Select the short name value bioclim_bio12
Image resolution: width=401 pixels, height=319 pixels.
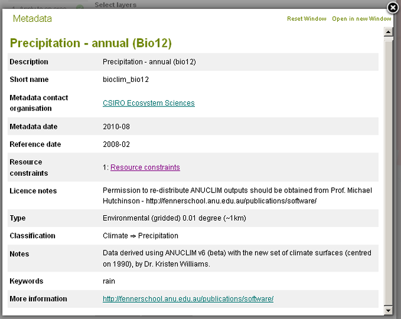125,79
